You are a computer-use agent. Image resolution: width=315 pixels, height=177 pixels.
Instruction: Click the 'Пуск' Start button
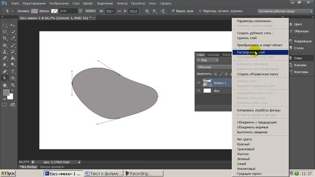click(8, 174)
